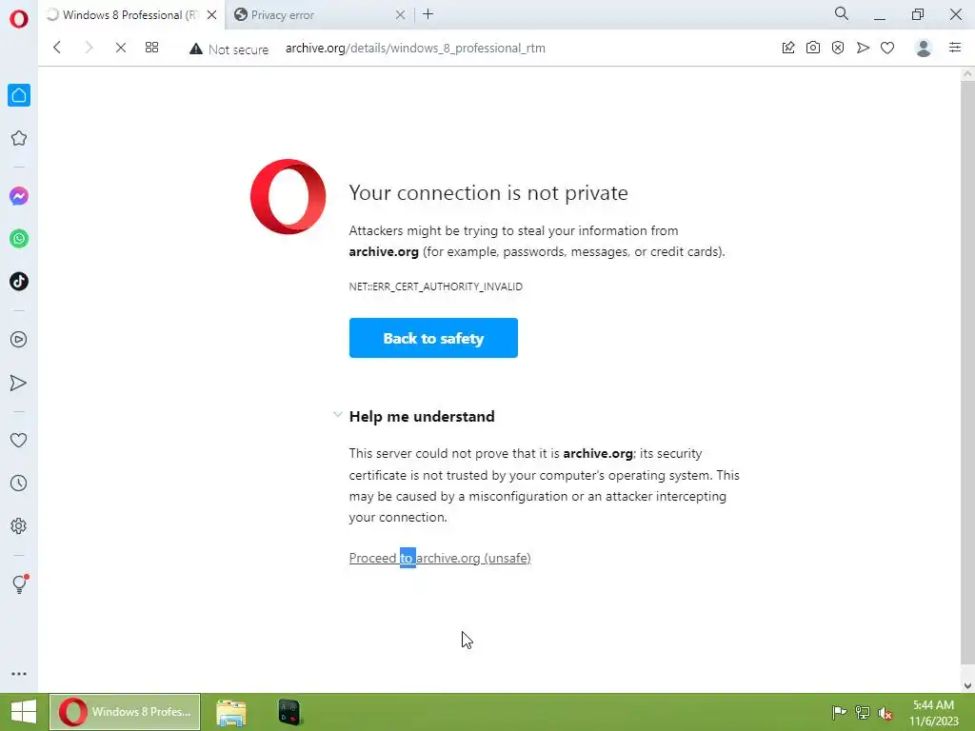Click the NET::ERR_CERT_AUTHORITY_INVALID error code
Viewport: 975px width, 731px height.
tap(436, 286)
